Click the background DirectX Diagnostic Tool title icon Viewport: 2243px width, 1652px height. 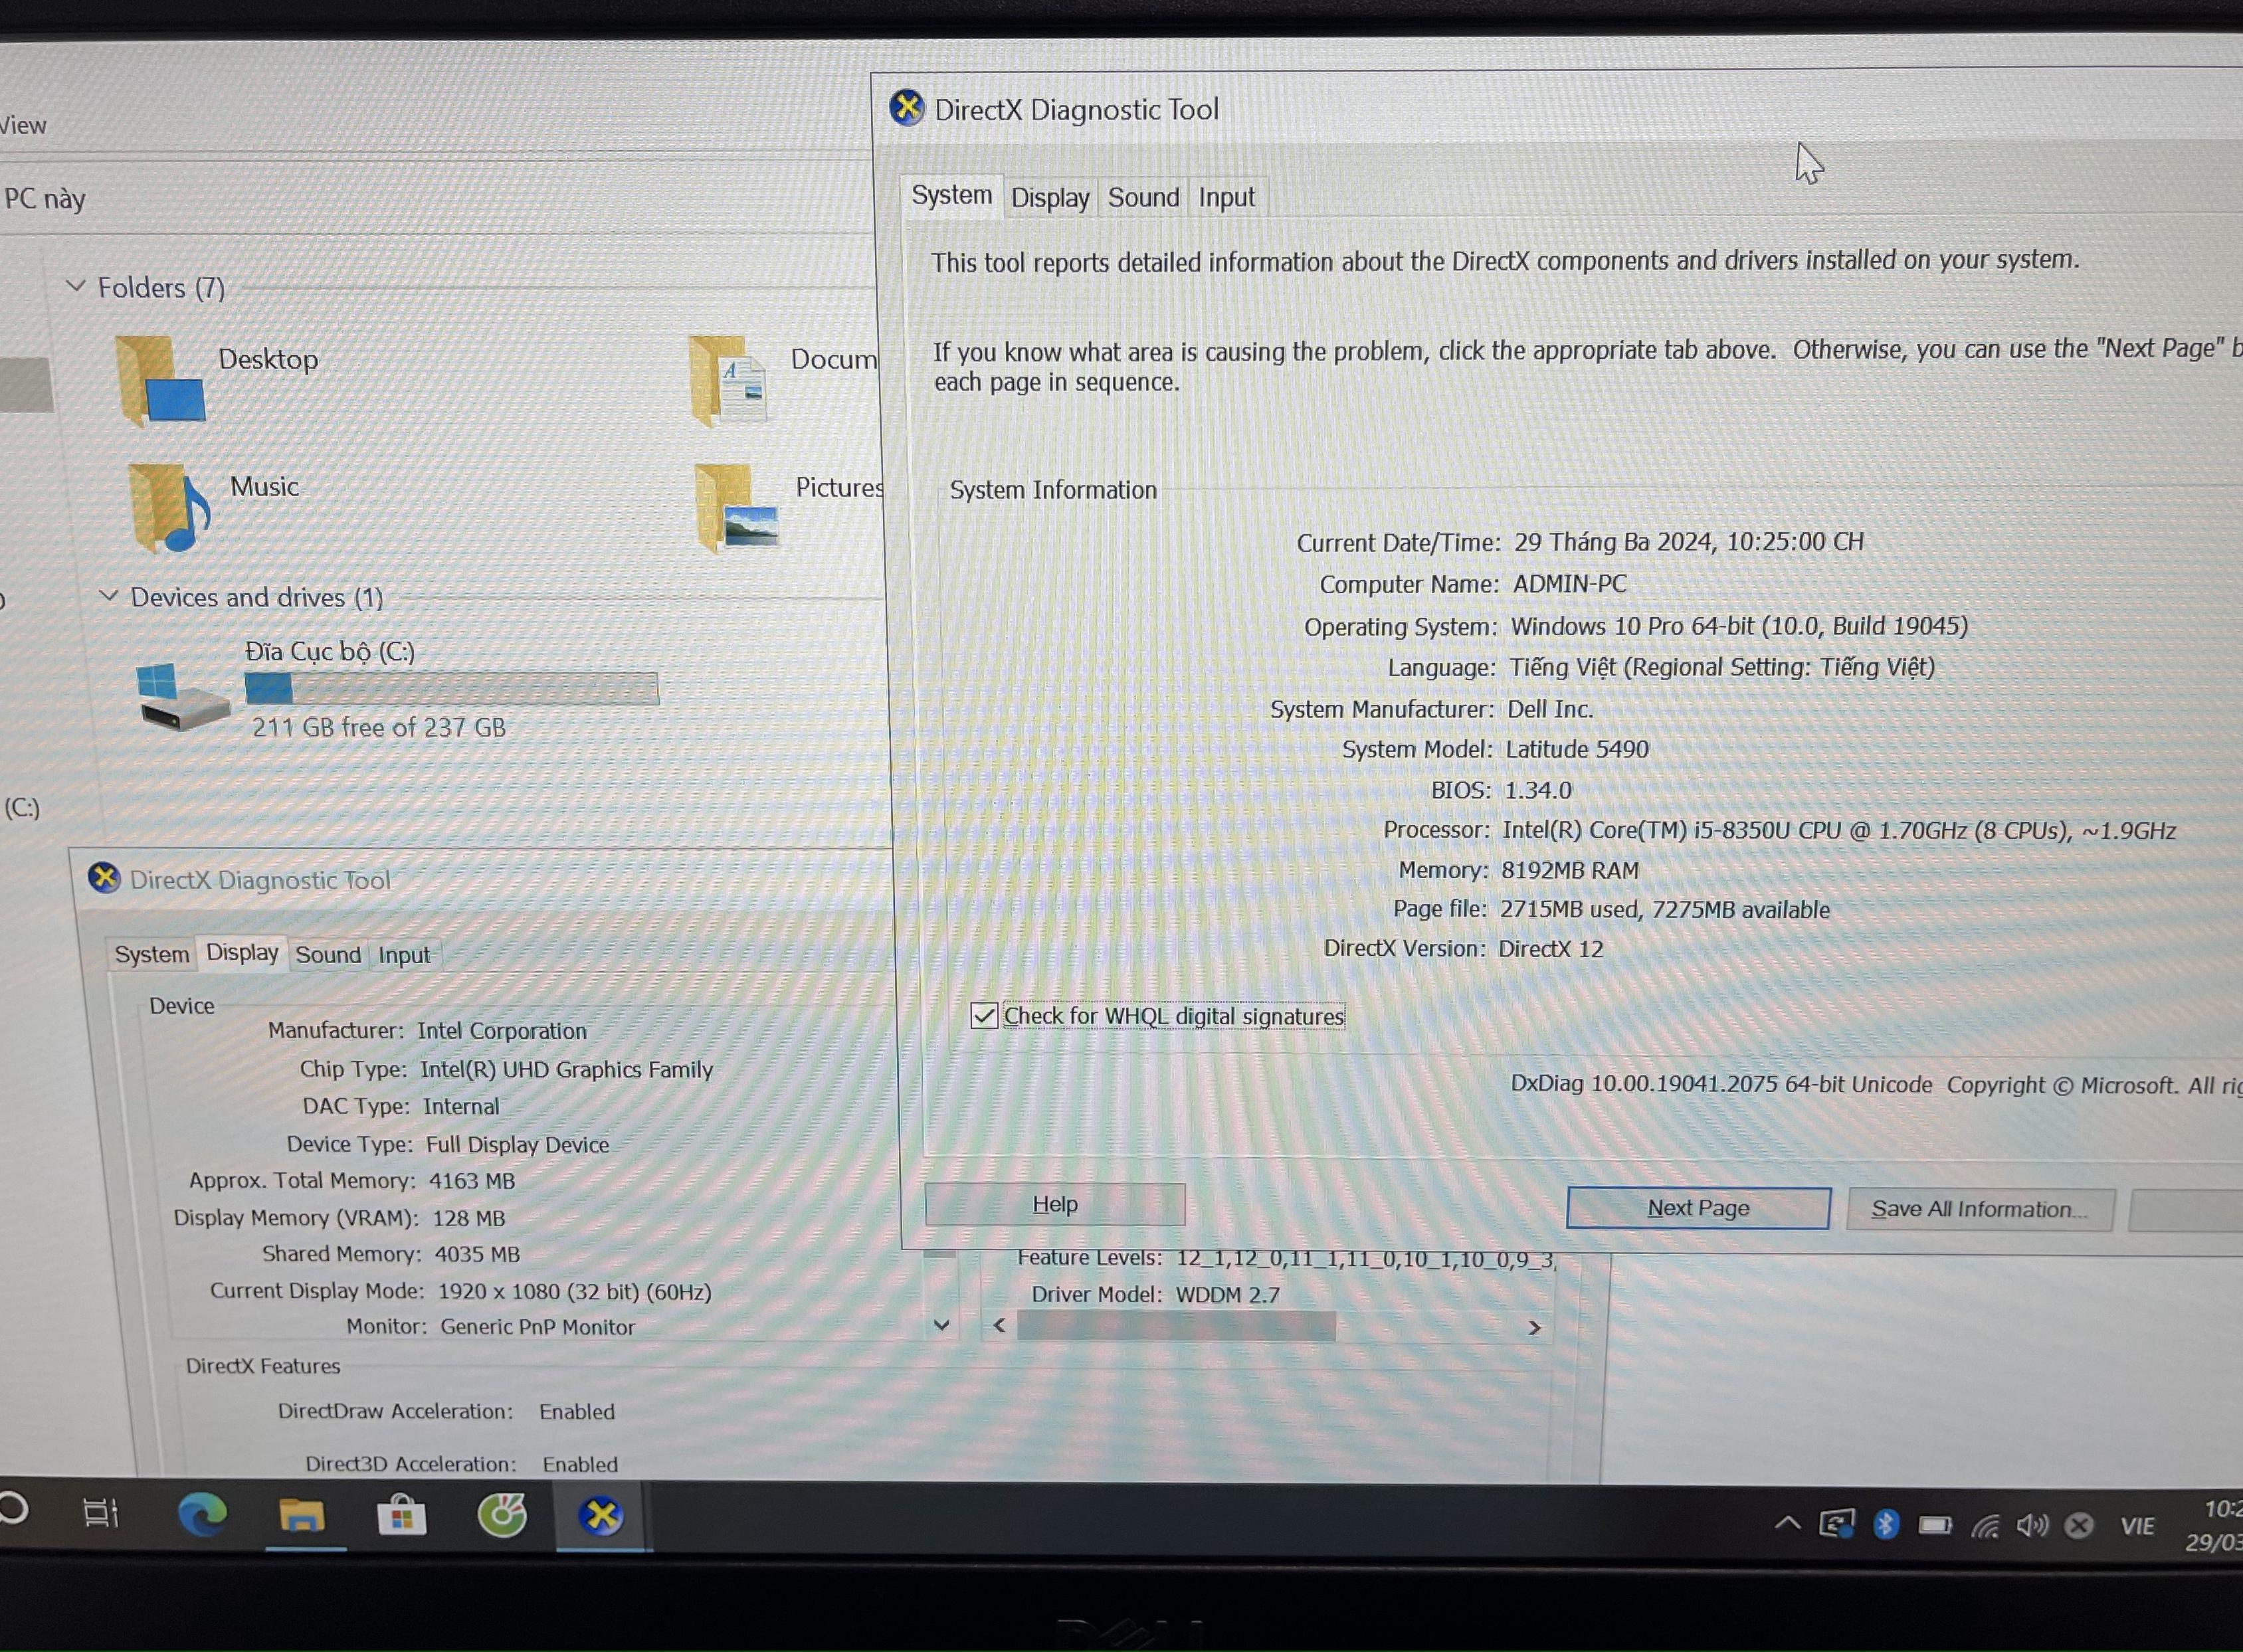104,878
